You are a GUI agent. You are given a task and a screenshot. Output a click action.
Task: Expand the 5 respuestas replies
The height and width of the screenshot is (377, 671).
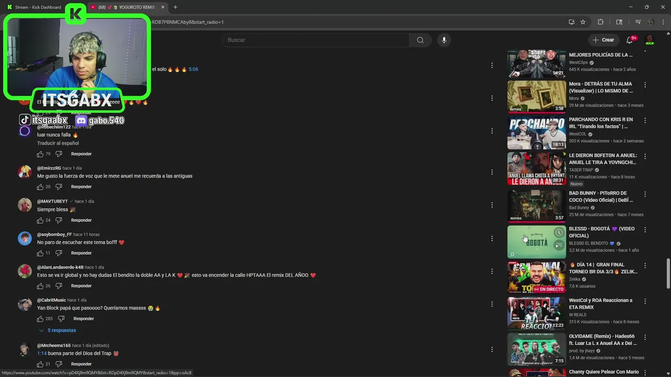click(x=58, y=330)
